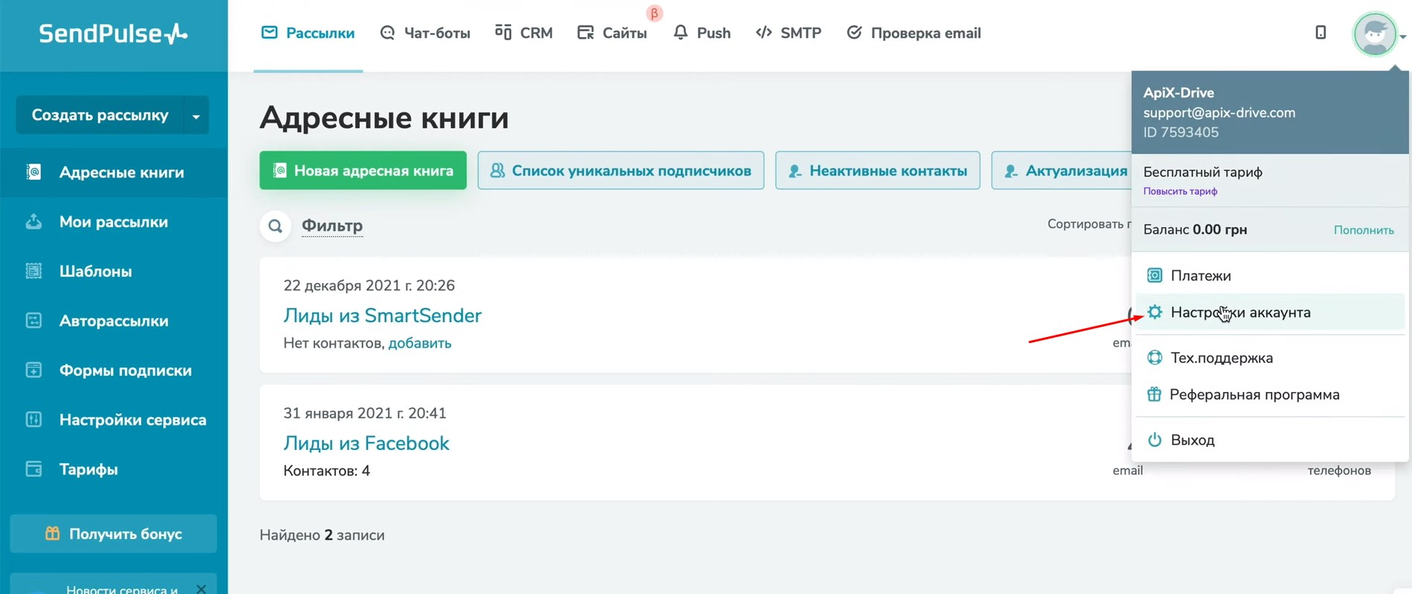This screenshot has height=594, width=1412.
Task: Click the Выход logout menu item
Action: 1192,440
